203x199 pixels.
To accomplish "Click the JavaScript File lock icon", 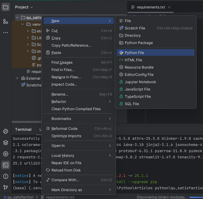I will pyautogui.click(x=121, y=89).
